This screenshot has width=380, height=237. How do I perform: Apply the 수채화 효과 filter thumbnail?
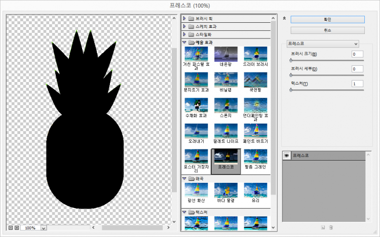[196, 106]
